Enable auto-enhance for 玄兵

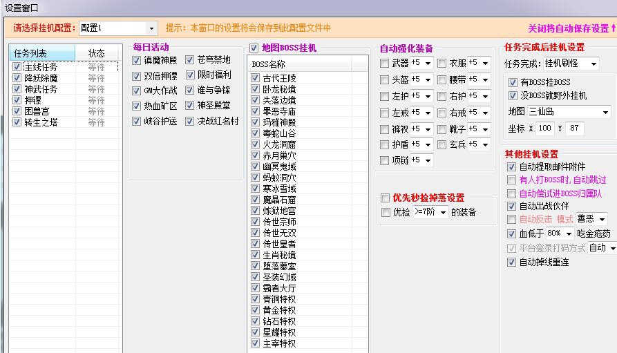(x=442, y=145)
